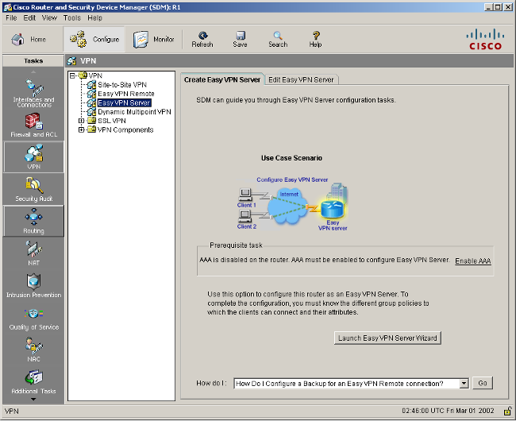Screen dimensions: 516x421
Task: Open the Security Audit task
Action: (x=33, y=189)
